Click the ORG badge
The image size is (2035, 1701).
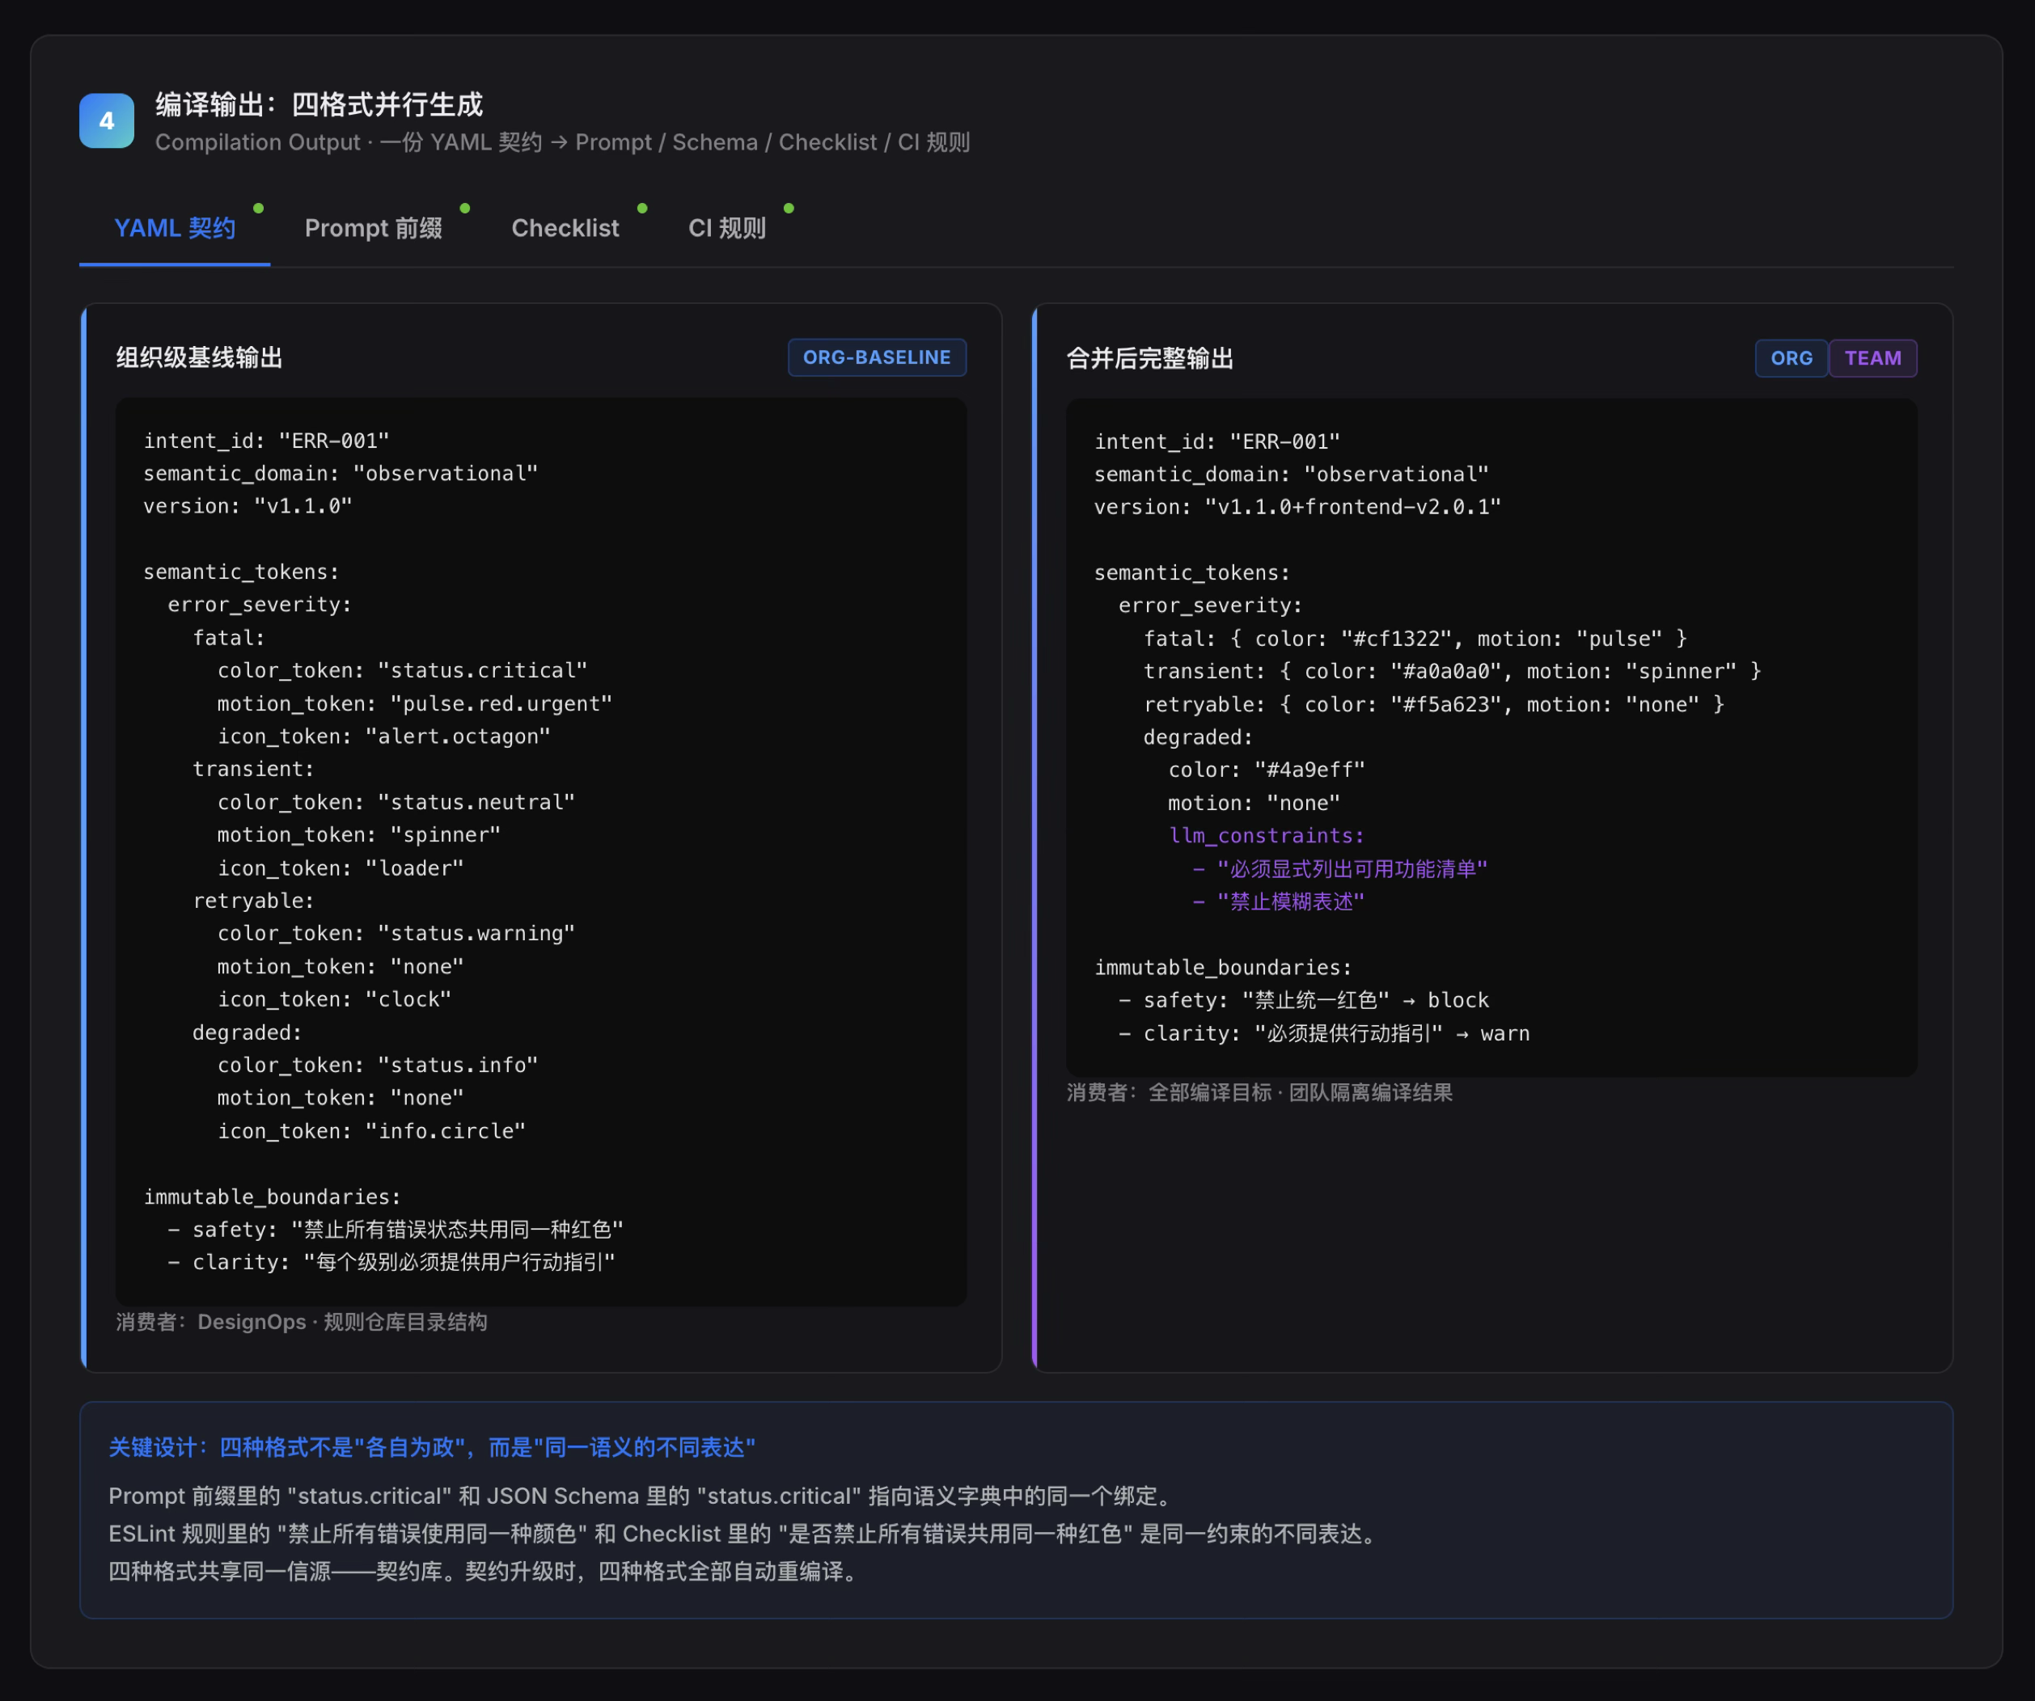pyautogui.click(x=1792, y=358)
